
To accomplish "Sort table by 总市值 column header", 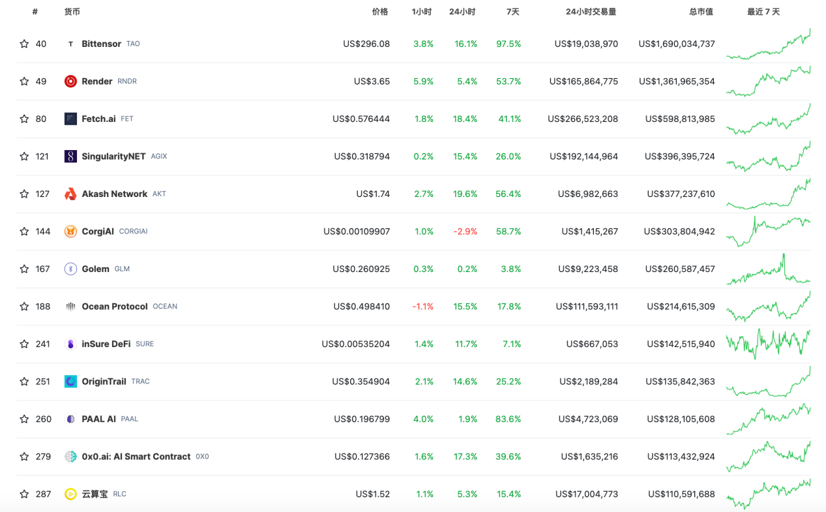I will [x=701, y=12].
